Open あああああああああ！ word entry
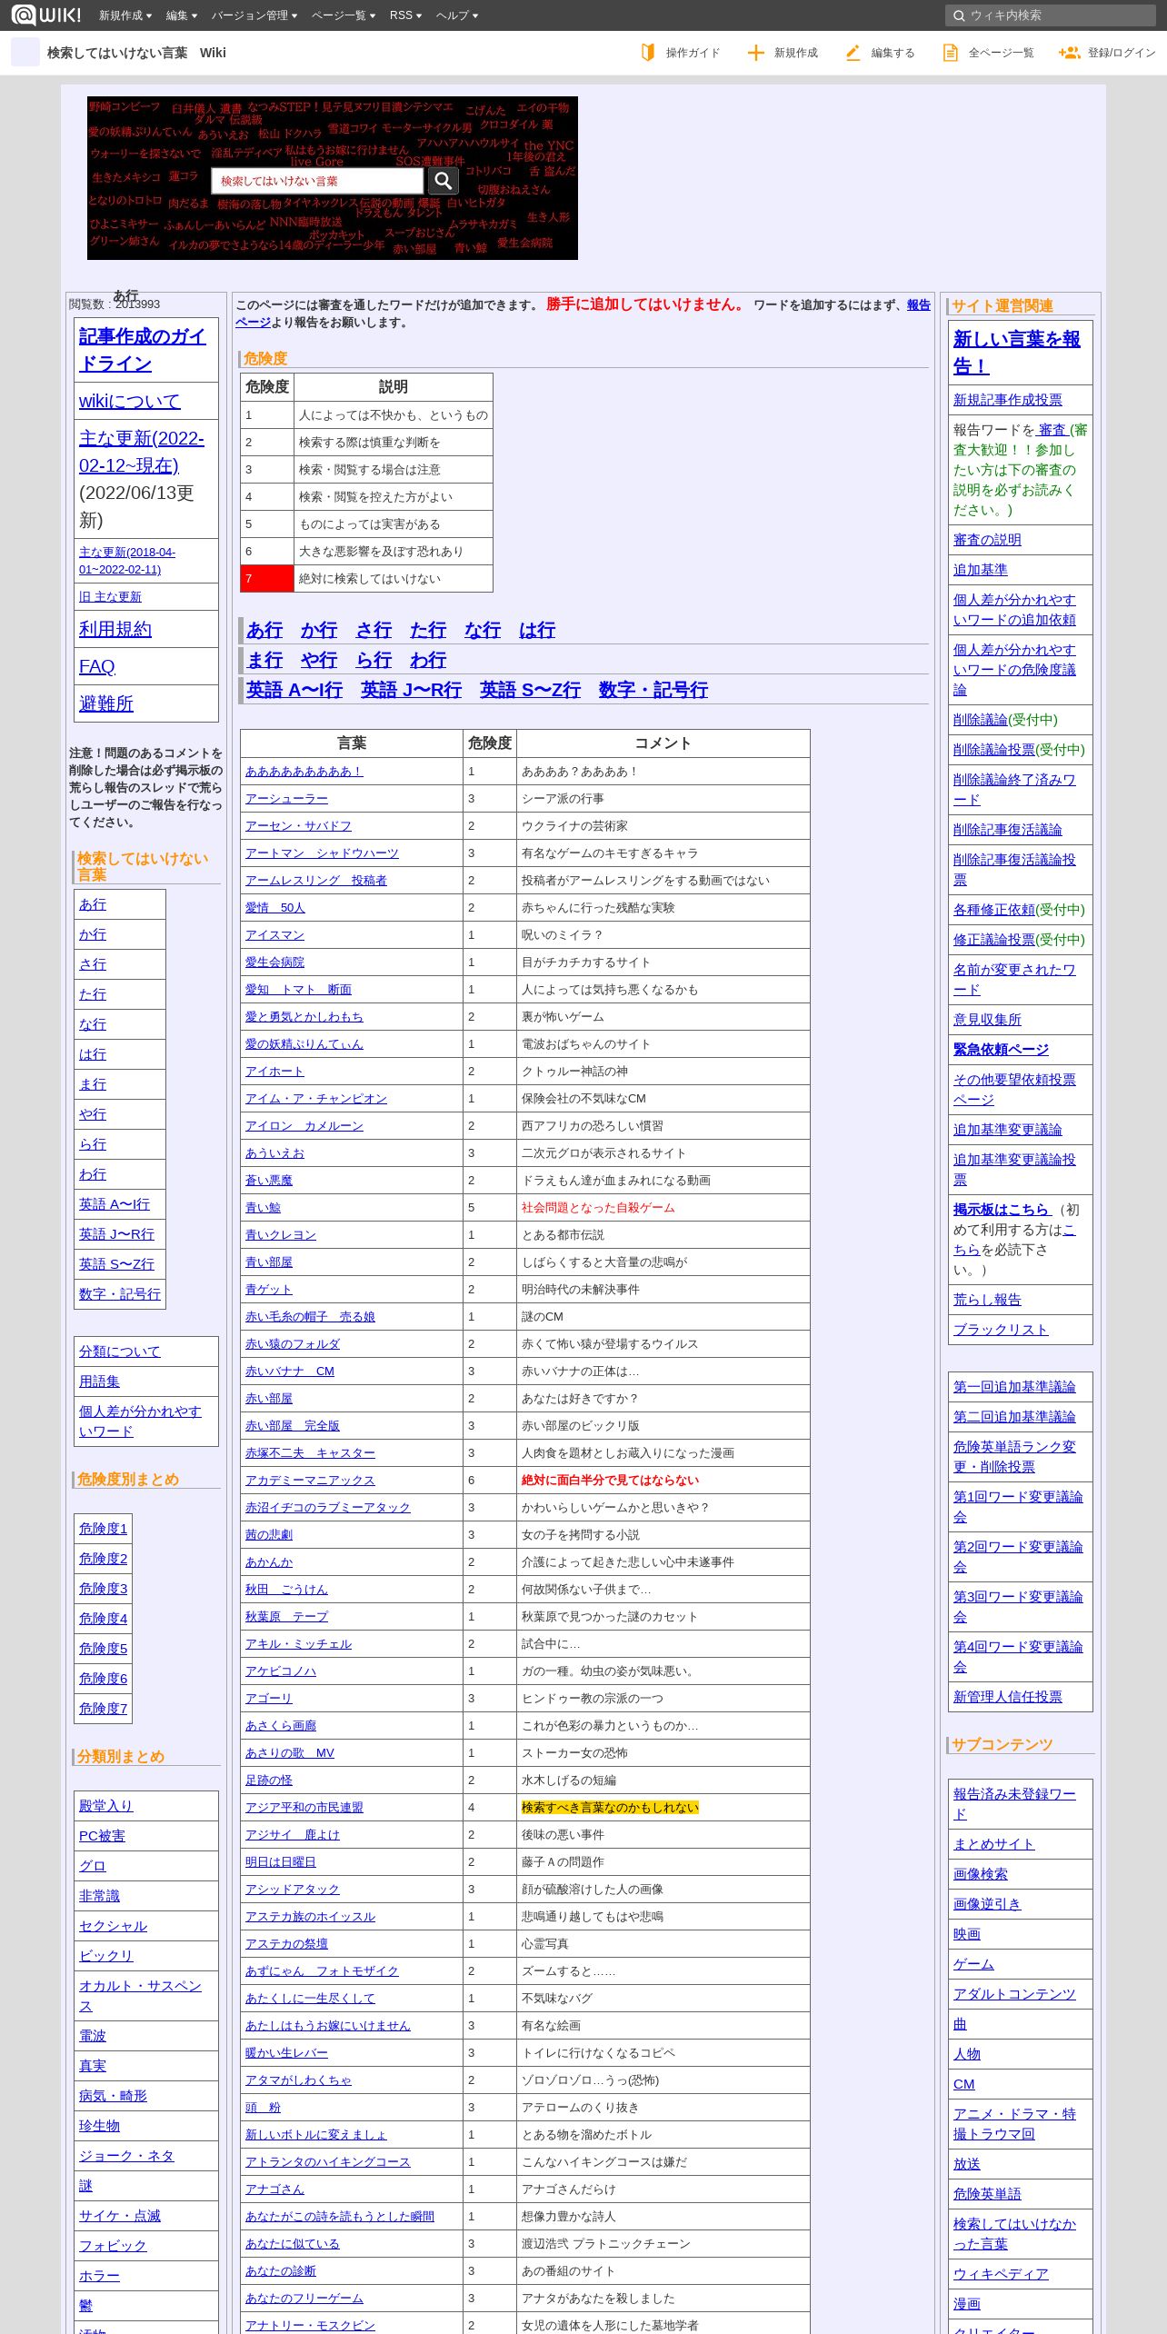Viewport: 1167px width, 2334px height. click(x=304, y=771)
